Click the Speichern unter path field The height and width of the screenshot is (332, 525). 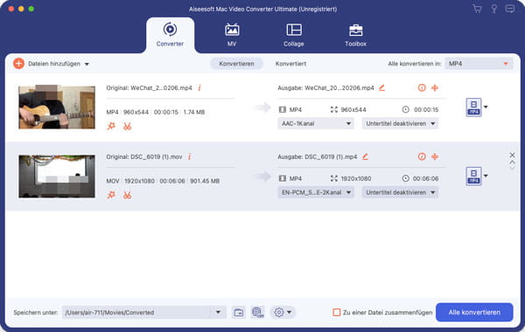[136, 312]
